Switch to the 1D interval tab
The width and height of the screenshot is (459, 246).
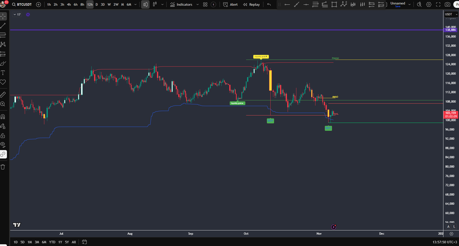[15, 242]
